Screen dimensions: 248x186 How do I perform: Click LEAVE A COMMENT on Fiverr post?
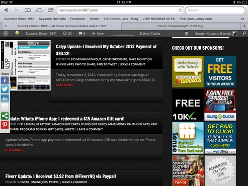point(74,182)
